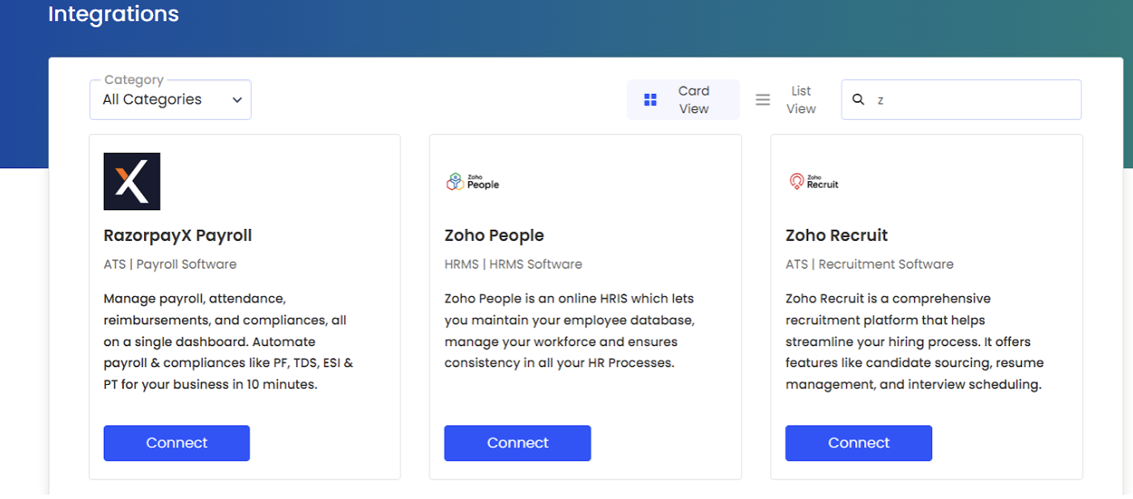Click the list view hamburger icon
1133x499 pixels.
click(763, 100)
